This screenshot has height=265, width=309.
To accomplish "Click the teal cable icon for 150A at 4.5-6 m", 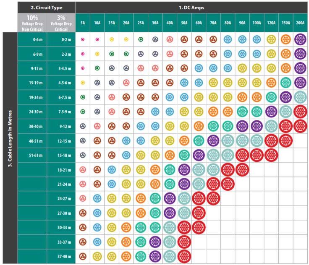I will [286, 83].
